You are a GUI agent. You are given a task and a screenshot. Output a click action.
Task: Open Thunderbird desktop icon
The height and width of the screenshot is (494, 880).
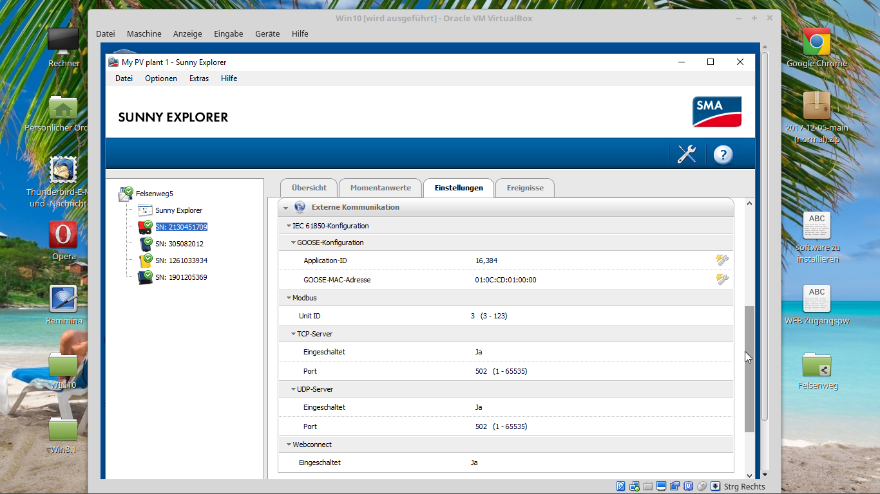pyautogui.click(x=63, y=170)
